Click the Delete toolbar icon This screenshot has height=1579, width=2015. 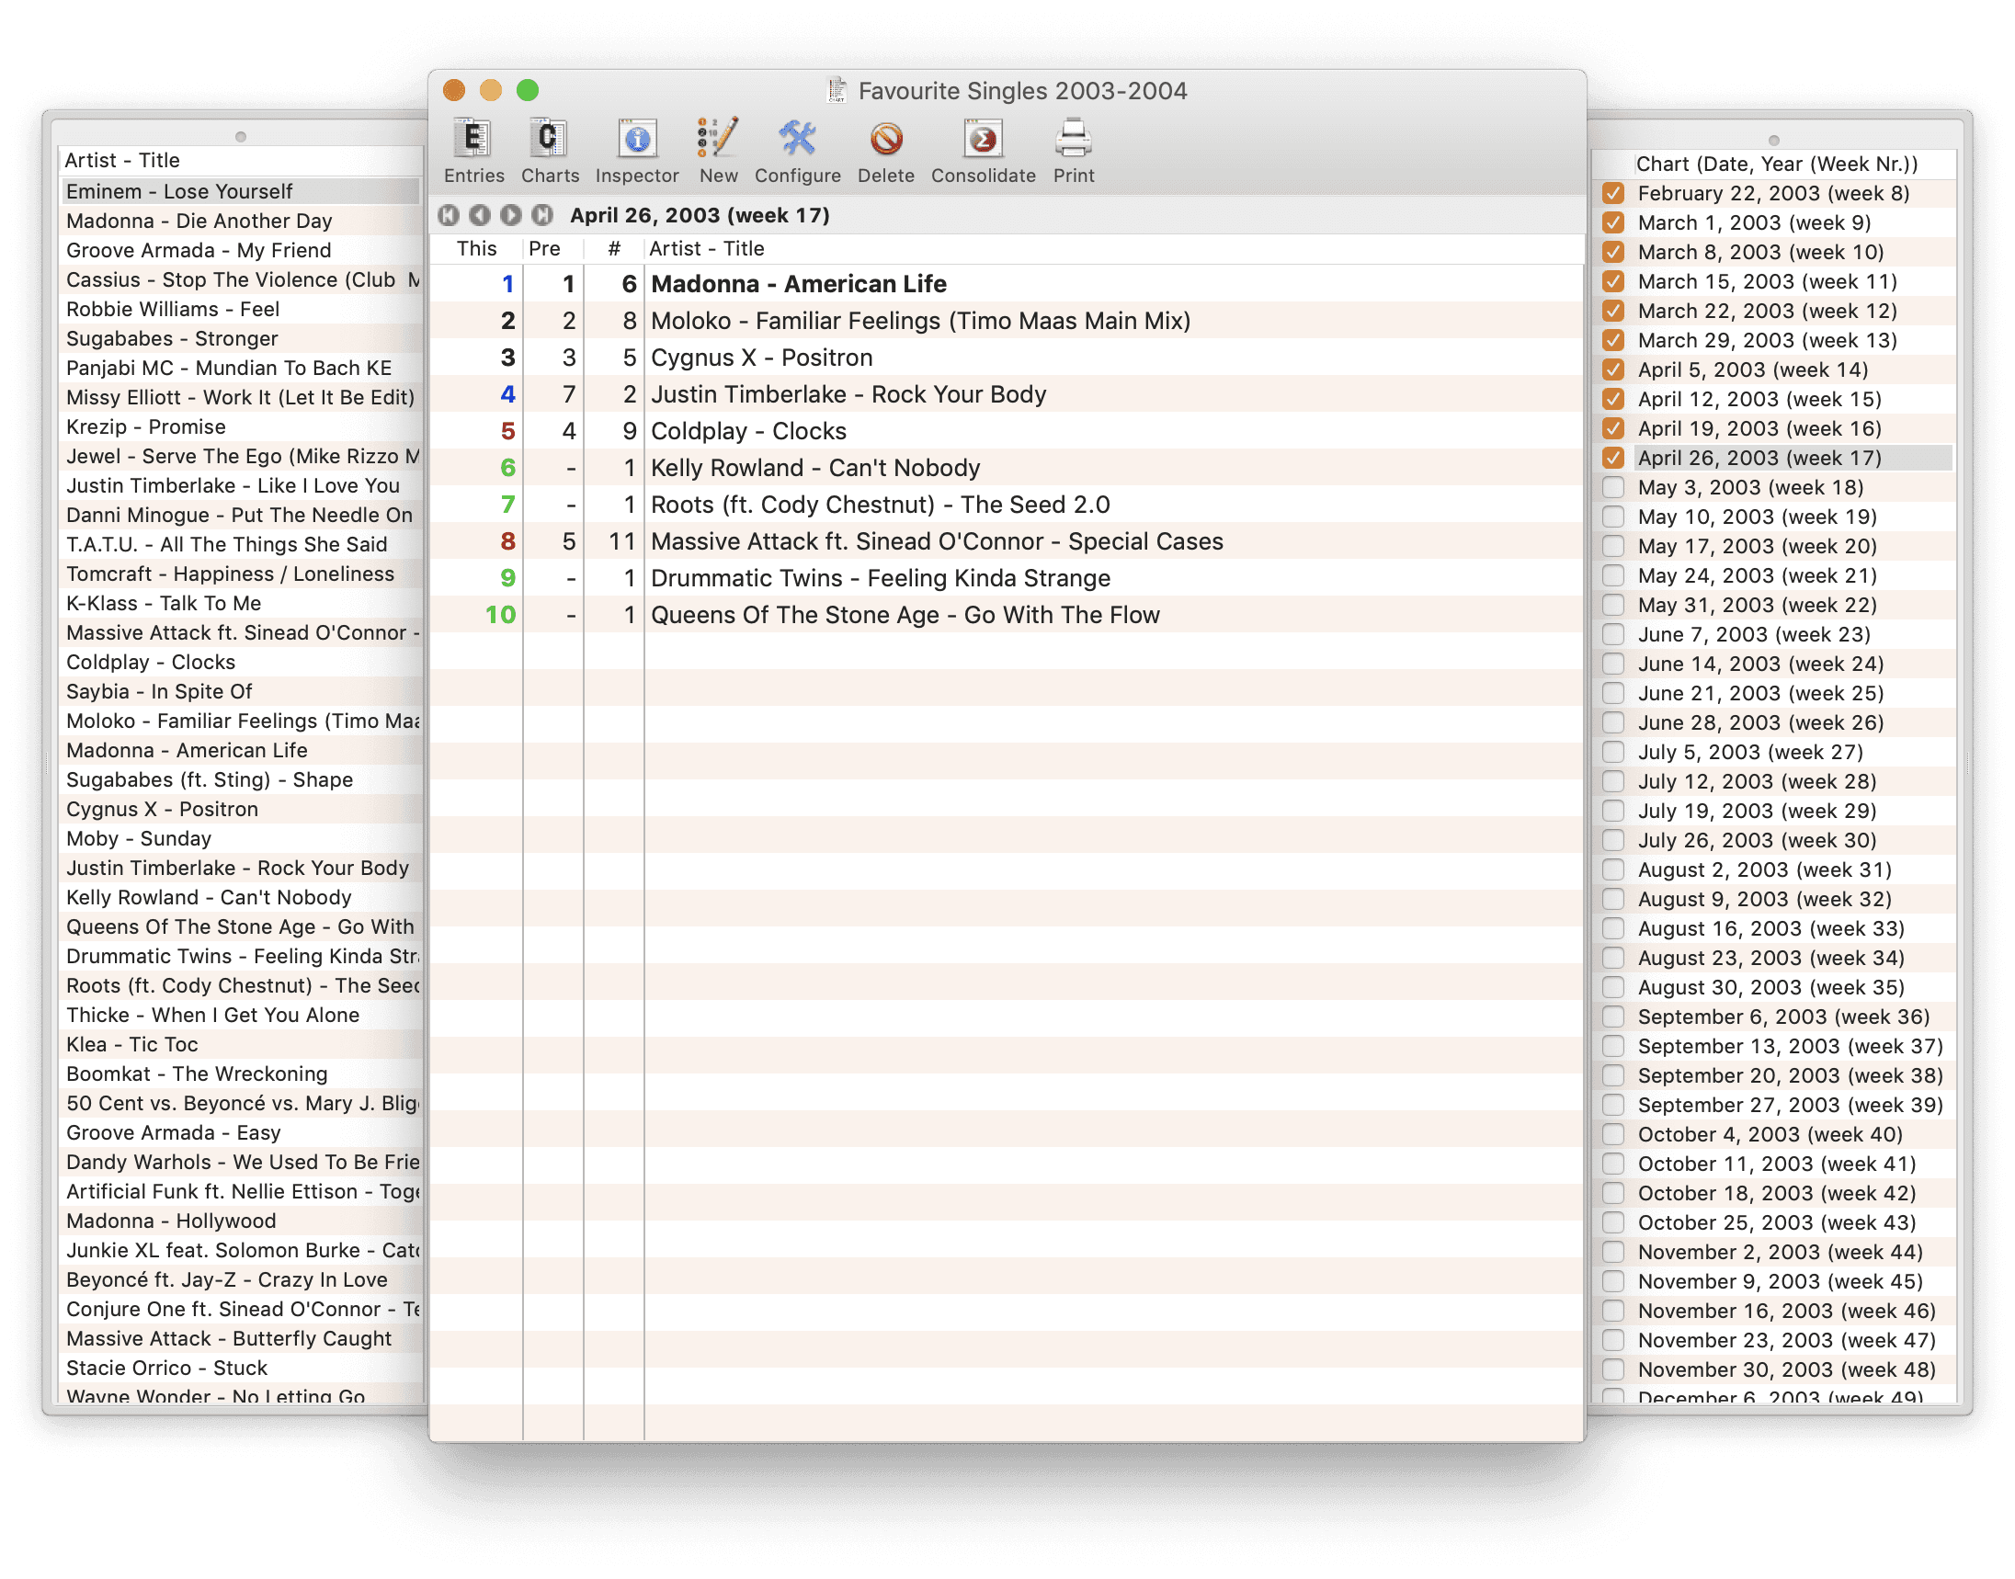(885, 141)
